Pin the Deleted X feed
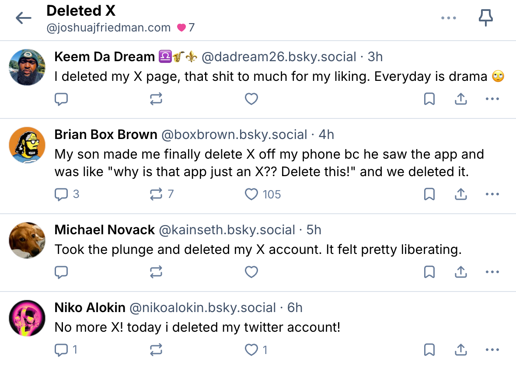 (485, 18)
